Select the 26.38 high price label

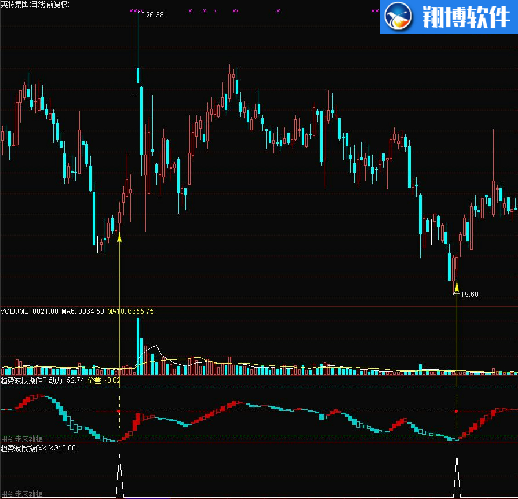(x=155, y=15)
